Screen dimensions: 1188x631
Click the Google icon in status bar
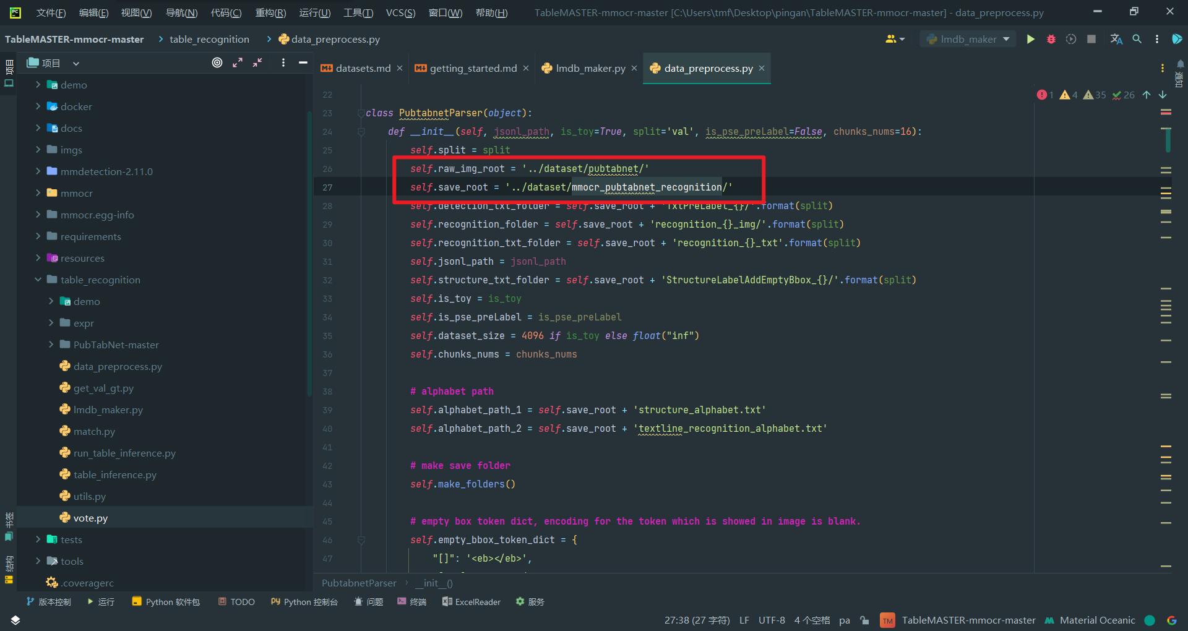coord(1171,620)
